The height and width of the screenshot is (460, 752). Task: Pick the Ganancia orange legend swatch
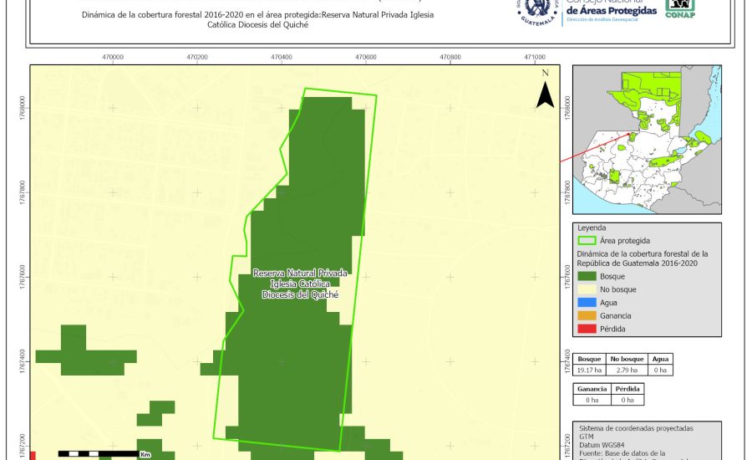(x=588, y=316)
